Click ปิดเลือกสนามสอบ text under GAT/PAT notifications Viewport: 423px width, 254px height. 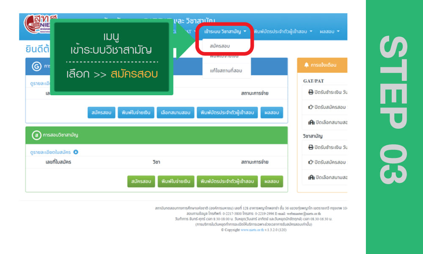coord(331,122)
